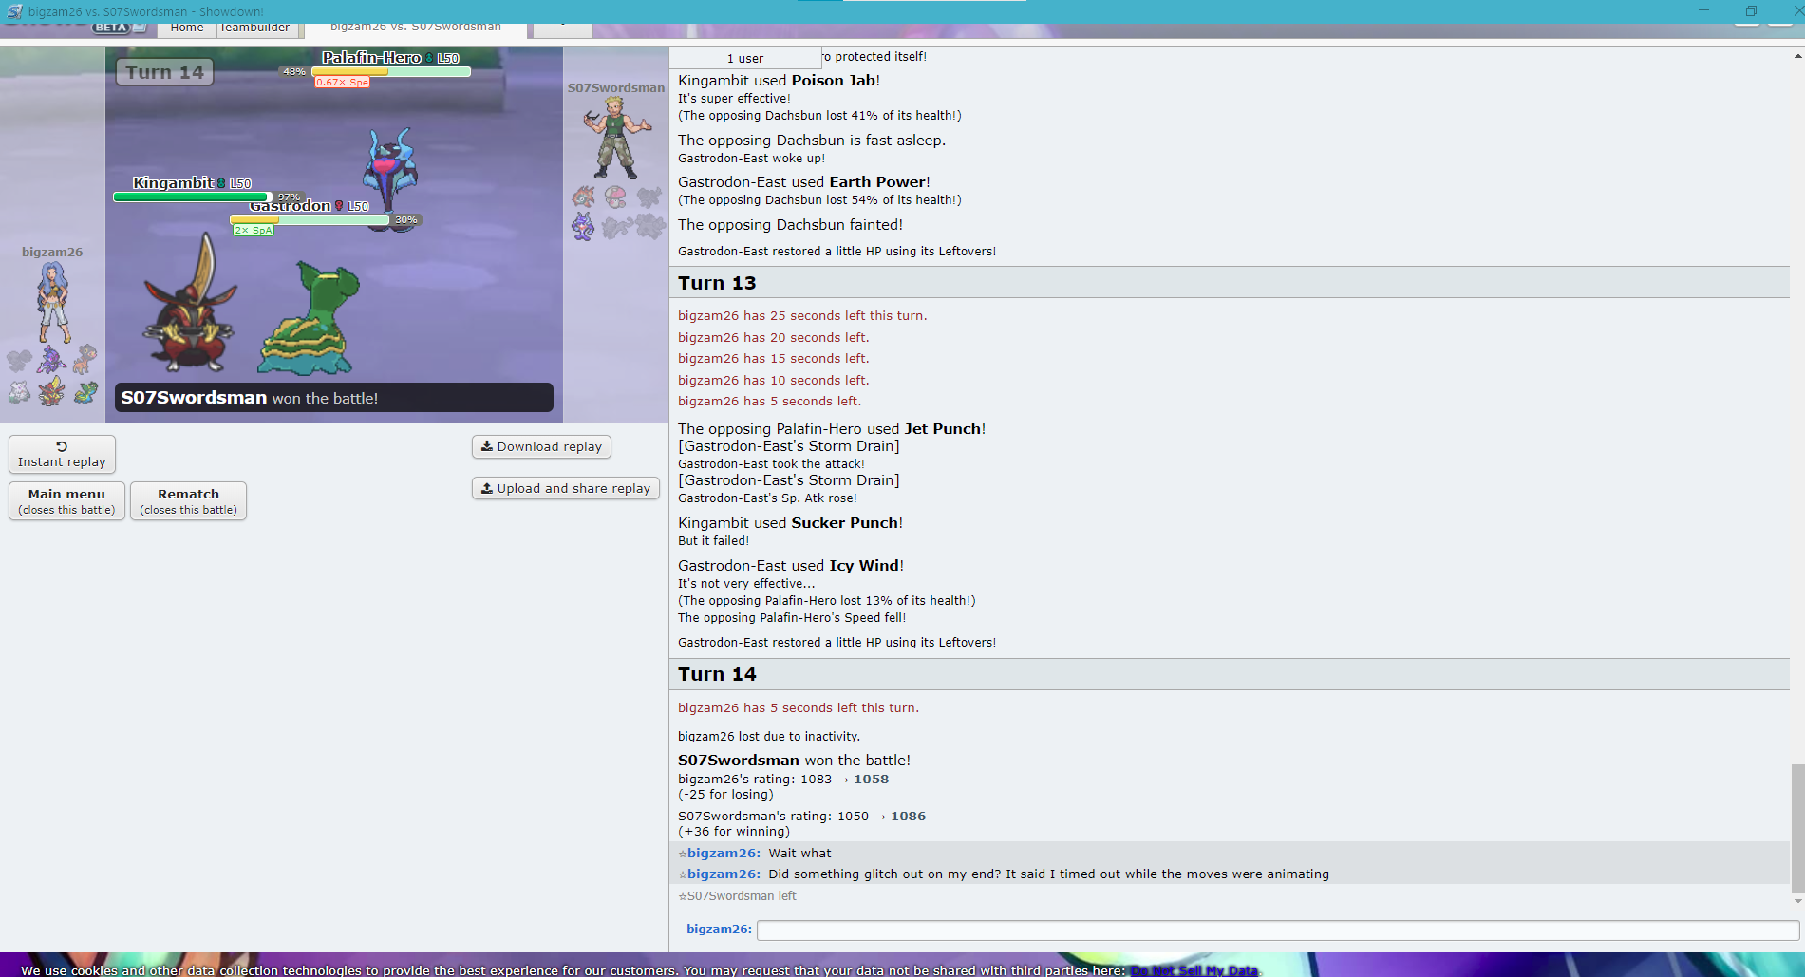Click 'S07Swordsman won the battle!' banner
The width and height of the screenshot is (1805, 977).
(334, 398)
